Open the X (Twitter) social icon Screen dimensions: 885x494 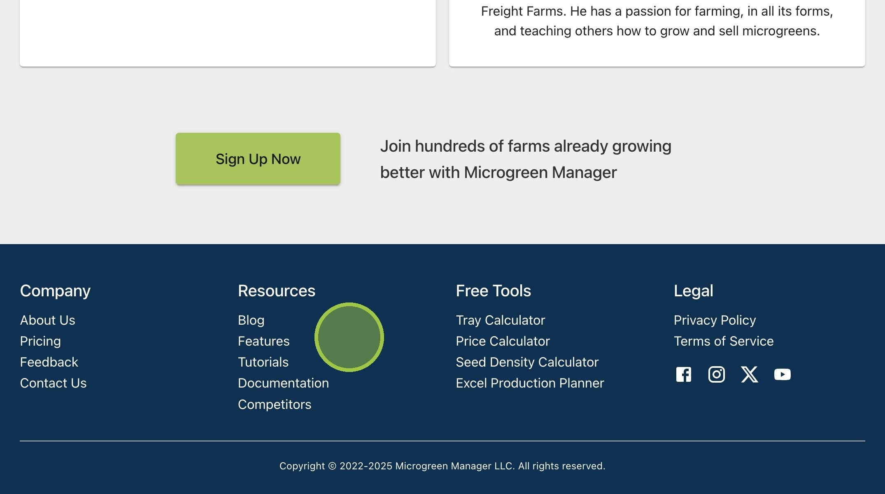(x=749, y=374)
